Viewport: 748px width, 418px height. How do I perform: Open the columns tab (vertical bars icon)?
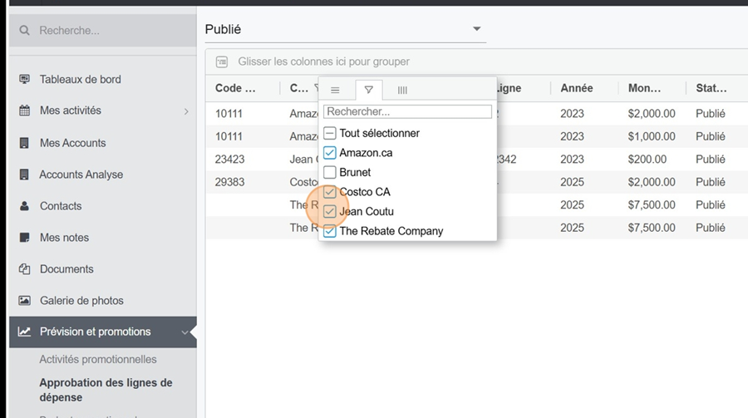[x=402, y=90]
